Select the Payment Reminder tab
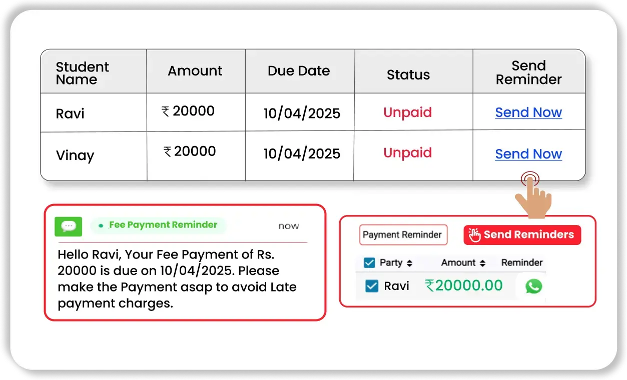Viewport: 627px width, 380px height. point(402,234)
